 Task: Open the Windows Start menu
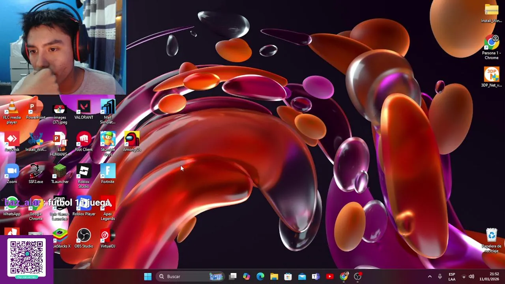point(148,277)
